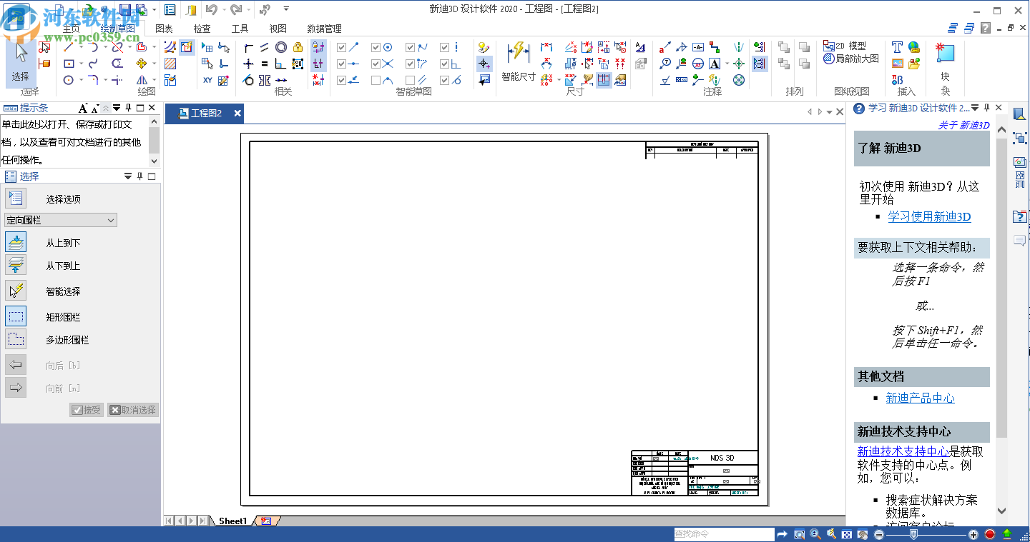Open the 主页 ribbon tab
This screenshot has height=542, width=1030.
71,29
